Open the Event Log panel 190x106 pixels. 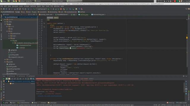tap(170, 103)
